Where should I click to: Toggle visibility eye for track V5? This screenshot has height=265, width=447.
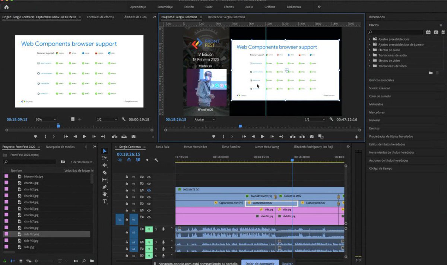(x=149, y=191)
